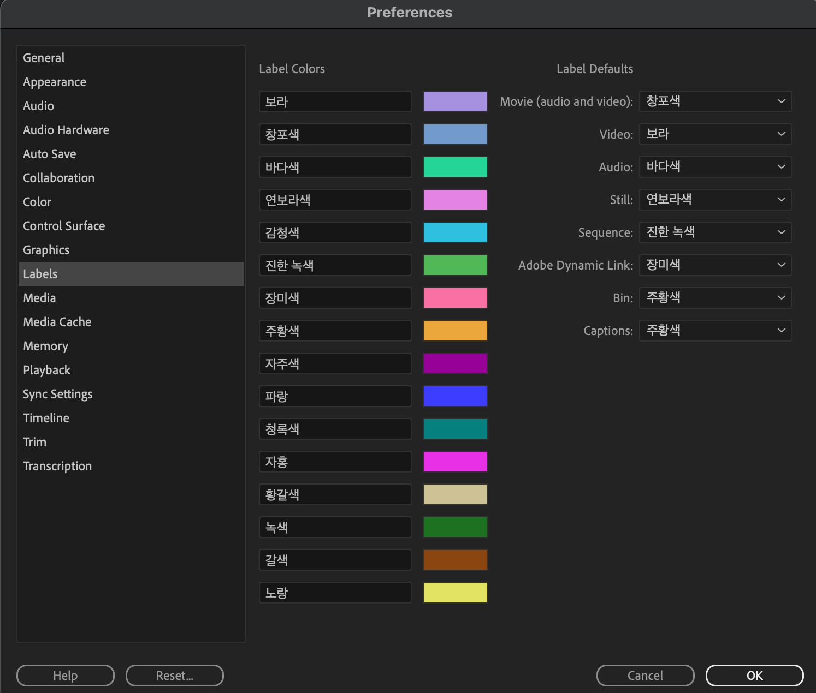This screenshot has height=693, width=816.
Task: Go to Playback preferences
Action: (x=131, y=370)
